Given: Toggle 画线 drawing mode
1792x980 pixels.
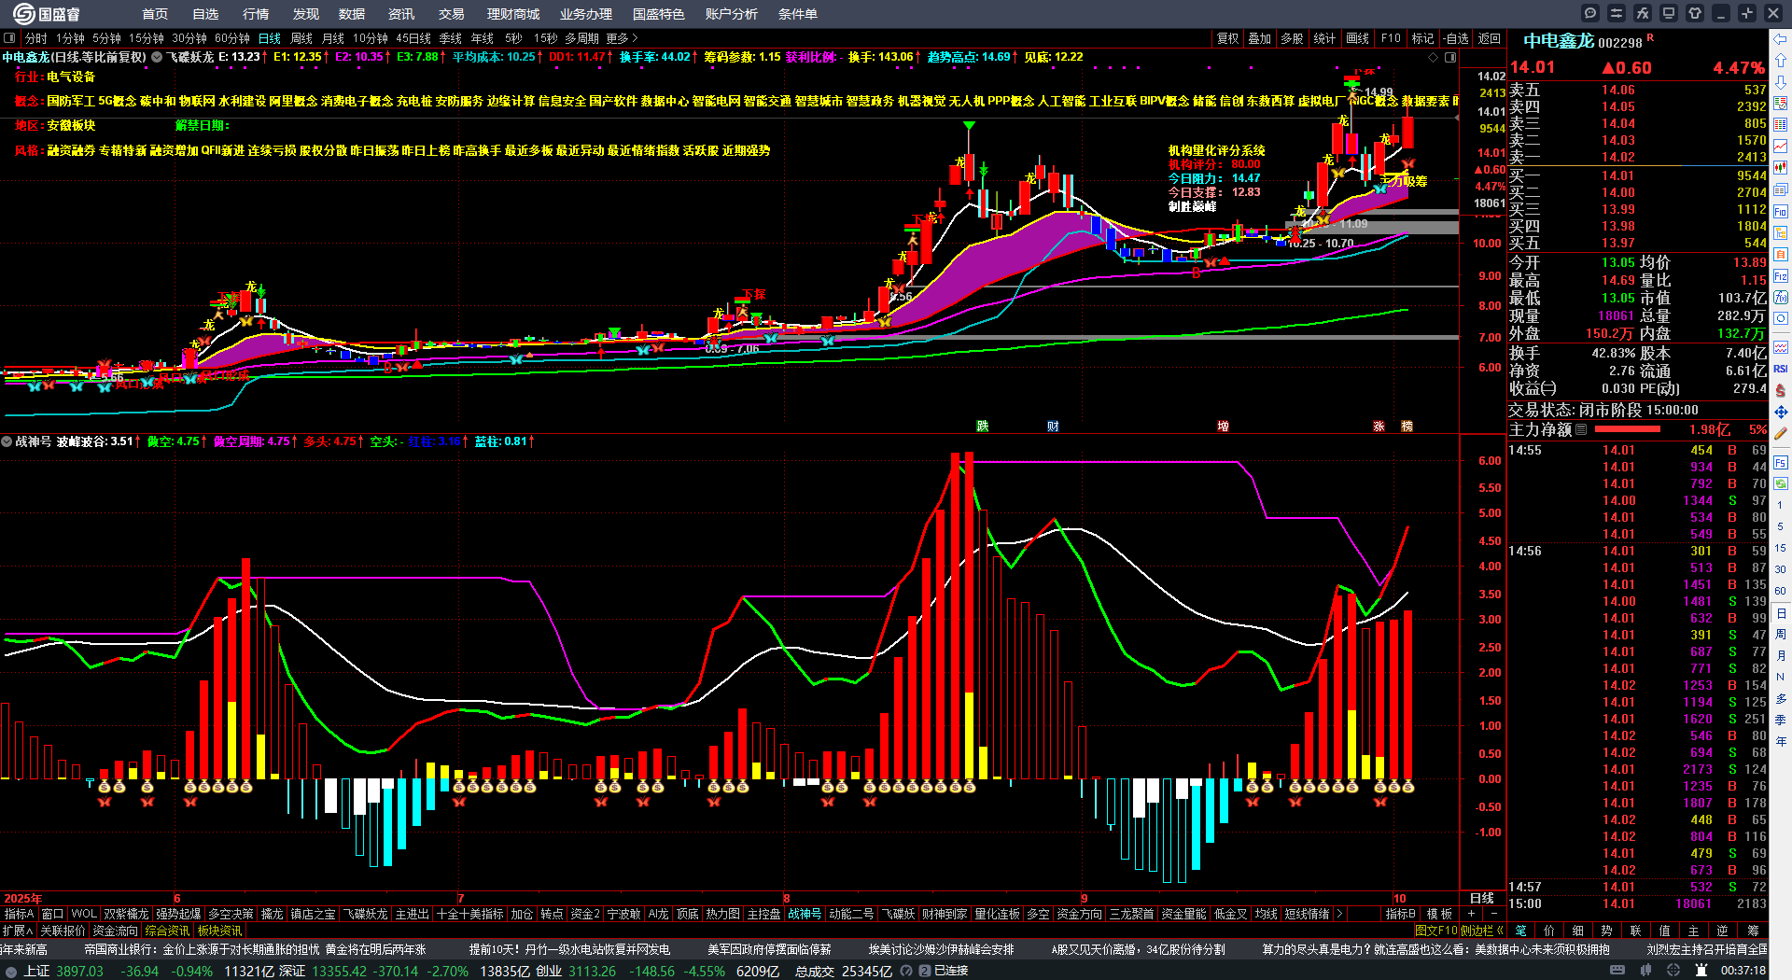Looking at the screenshot, I should (x=1358, y=38).
